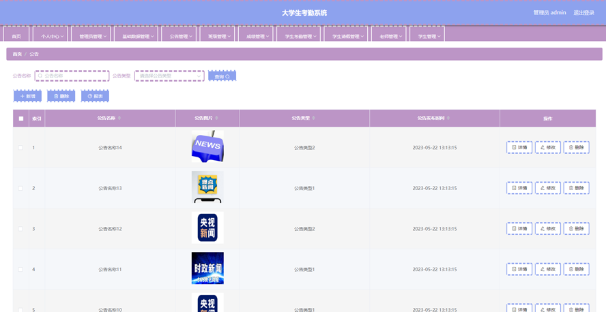606x312 pixels.
Task: Check the box for row 公告名称11
Action: point(20,270)
